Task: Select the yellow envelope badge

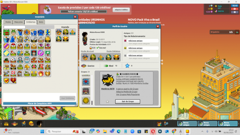Action: [6, 53]
